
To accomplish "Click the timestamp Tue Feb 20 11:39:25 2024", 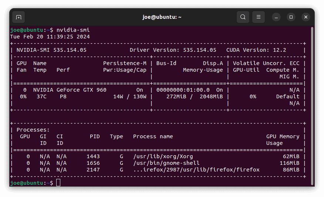I will [50, 37].
